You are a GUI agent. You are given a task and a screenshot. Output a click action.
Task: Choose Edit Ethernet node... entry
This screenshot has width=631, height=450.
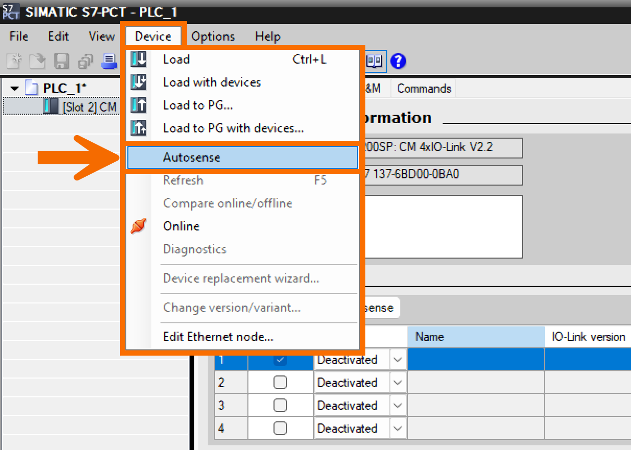242,337
